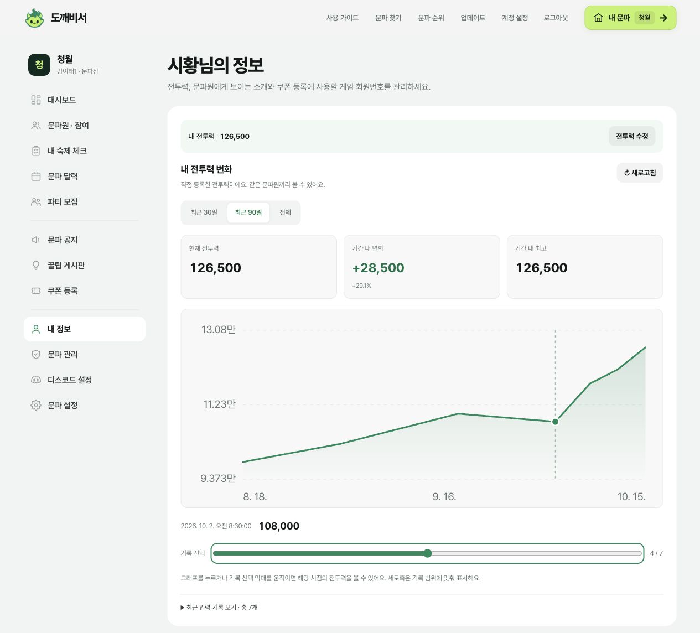
Task: Click the 디스코드 설정 controller icon
Action: [36, 380]
